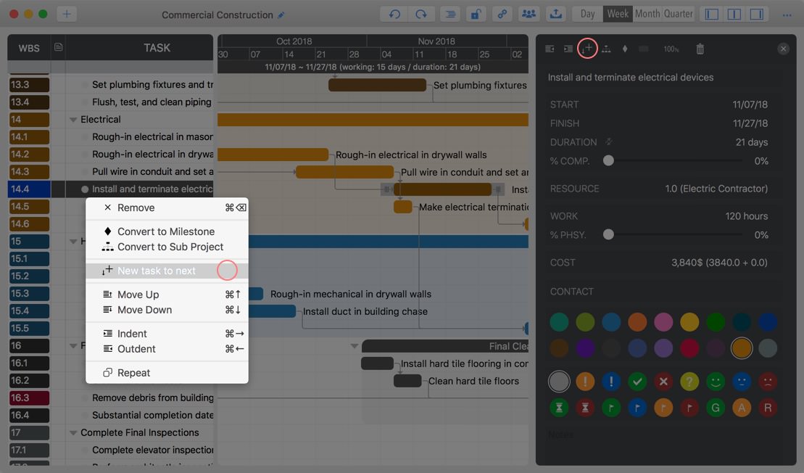Click the chain link icon in toolbar

[501, 14]
